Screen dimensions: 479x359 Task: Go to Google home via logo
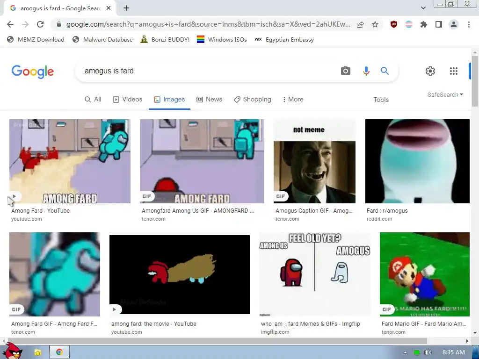33,72
